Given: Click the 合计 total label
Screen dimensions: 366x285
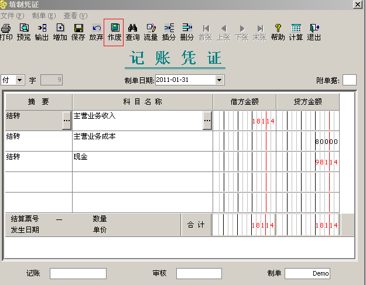Looking at the screenshot, I should [x=196, y=225].
